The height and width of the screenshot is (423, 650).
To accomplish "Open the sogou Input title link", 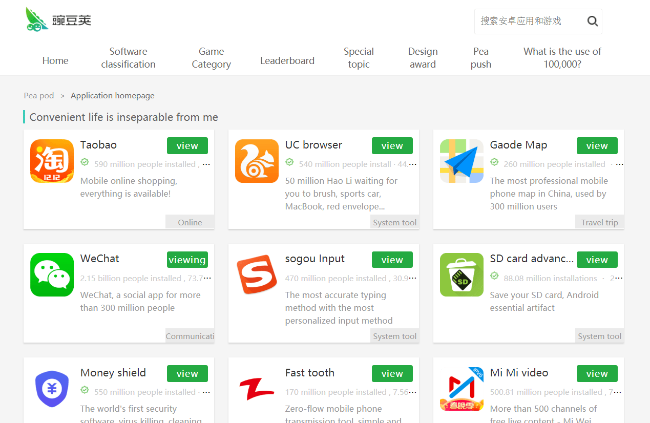I will pyautogui.click(x=314, y=259).
